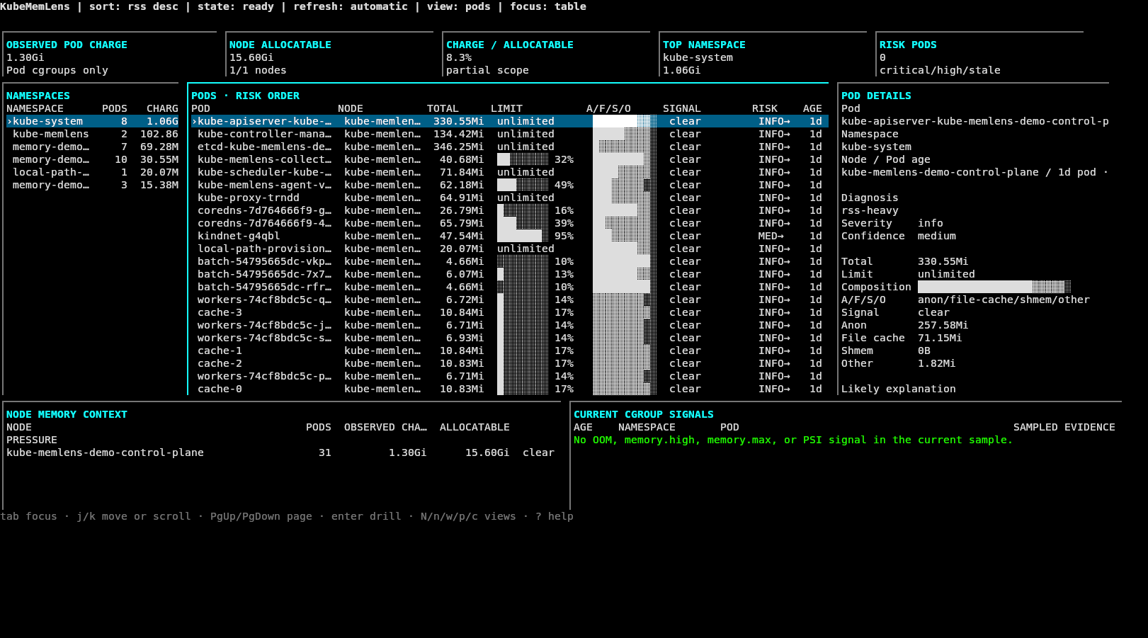Select the kube-memlens-agent pod row
Screen dimensions: 1148x638
[509, 185]
